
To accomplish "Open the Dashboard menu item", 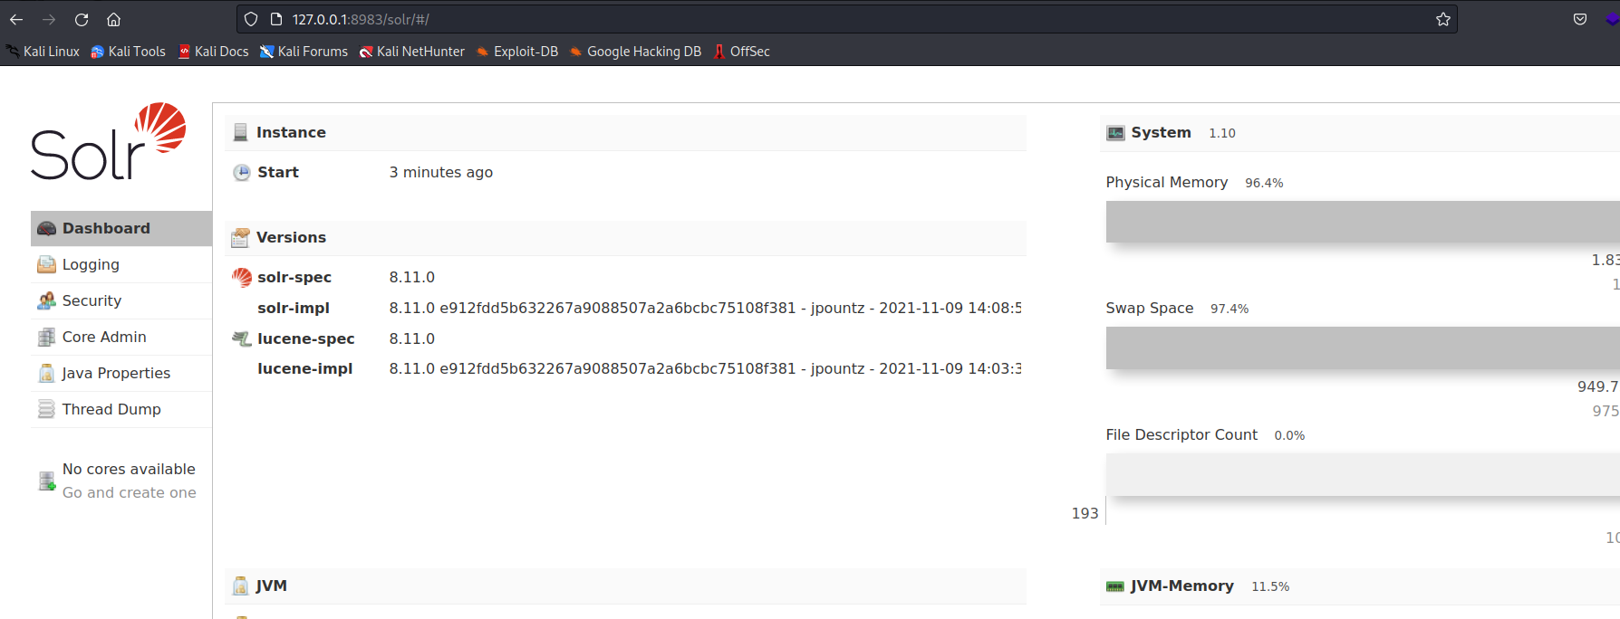I will 106,228.
